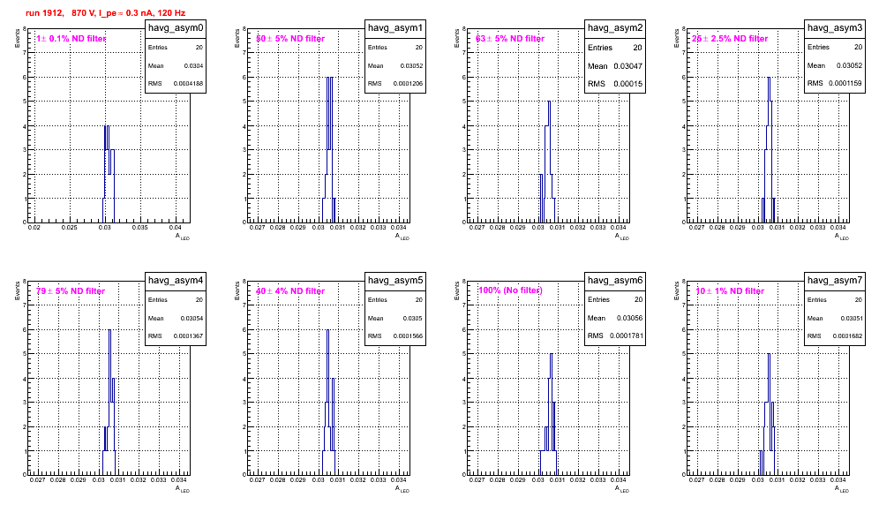Click the Mean value 0.03051
This screenshot has width=879, height=505.
(851, 318)
